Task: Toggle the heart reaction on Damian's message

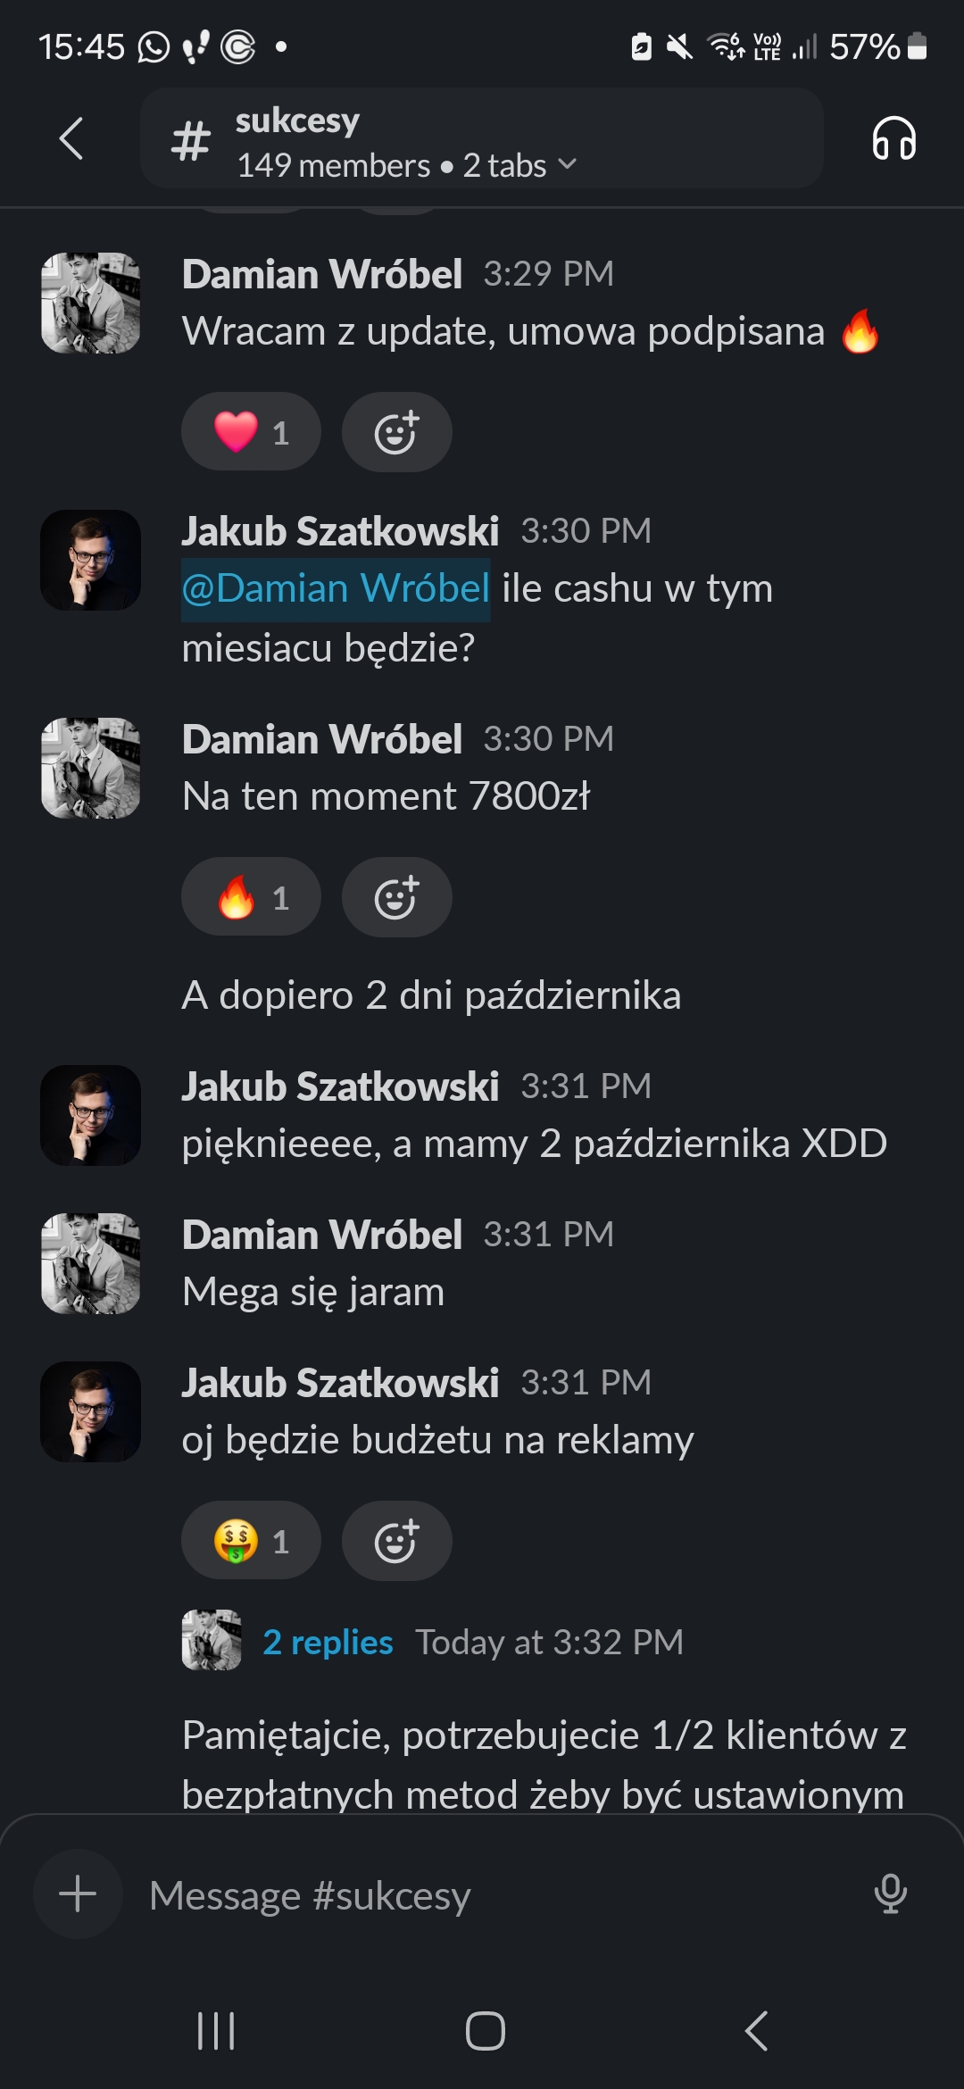Action: 251,432
